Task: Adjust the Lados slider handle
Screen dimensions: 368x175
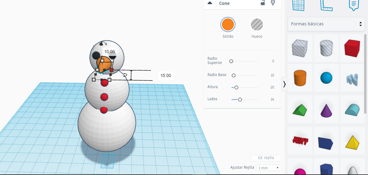Action: coord(240,100)
